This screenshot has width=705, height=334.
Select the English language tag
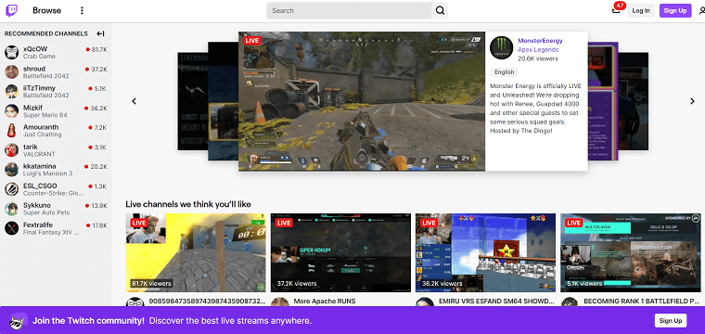504,72
